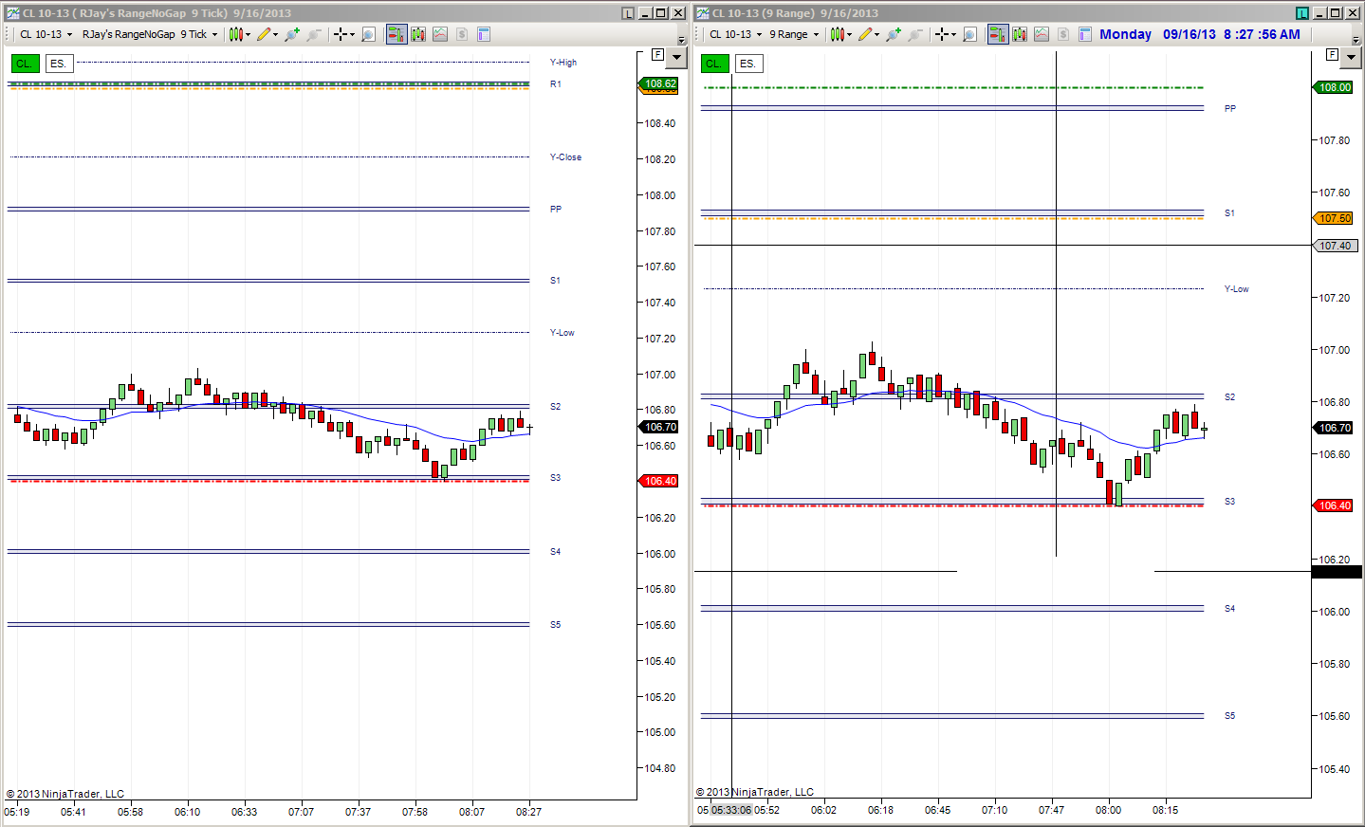Open Strategies dollar icon in right chart
The width and height of the screenshot is (1365, 827).
(x=1063, y=34)
